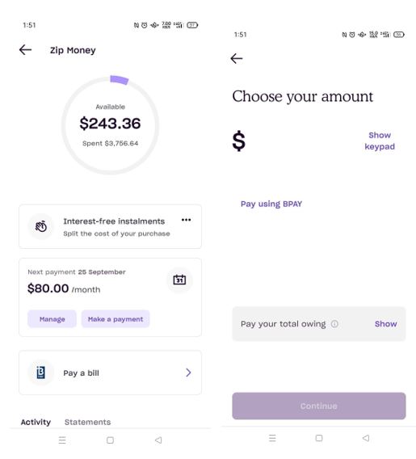Open the three-dots menu for Interest-free instalments
Screen dimensions: 416x459
point(186,220)
